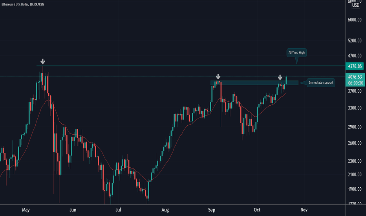Click the 3300.00 price axis label
366x216 pixels.
[355, 108]
